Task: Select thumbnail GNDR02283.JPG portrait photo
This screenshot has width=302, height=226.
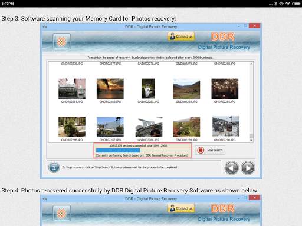Action: pos(148,89)
